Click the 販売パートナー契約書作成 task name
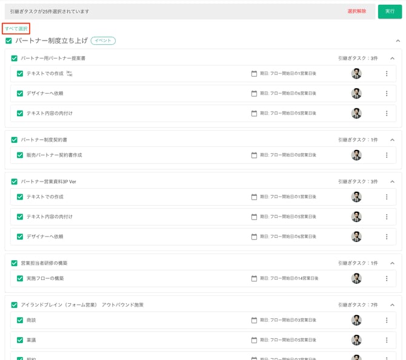Viewport: 406px width, 360px height. coord(54,155)
